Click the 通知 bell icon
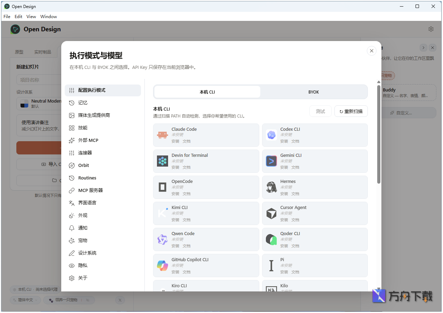The width and height of the screenshot is (443, 313). pos(72,228)
